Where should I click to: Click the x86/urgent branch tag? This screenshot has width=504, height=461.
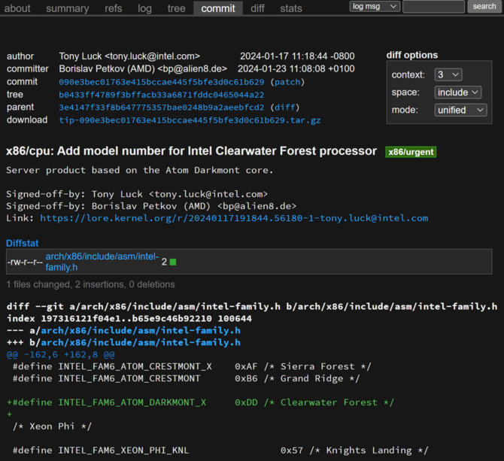(x=411, y=152)
